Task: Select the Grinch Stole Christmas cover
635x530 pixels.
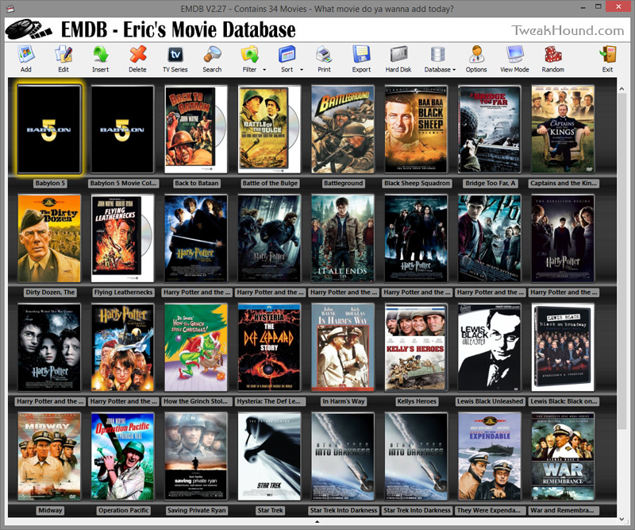Action: point(196,347)
